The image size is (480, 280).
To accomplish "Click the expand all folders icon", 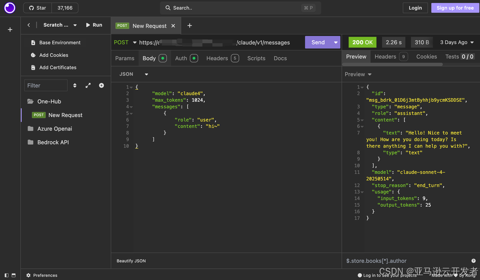I will pos(88,85).
